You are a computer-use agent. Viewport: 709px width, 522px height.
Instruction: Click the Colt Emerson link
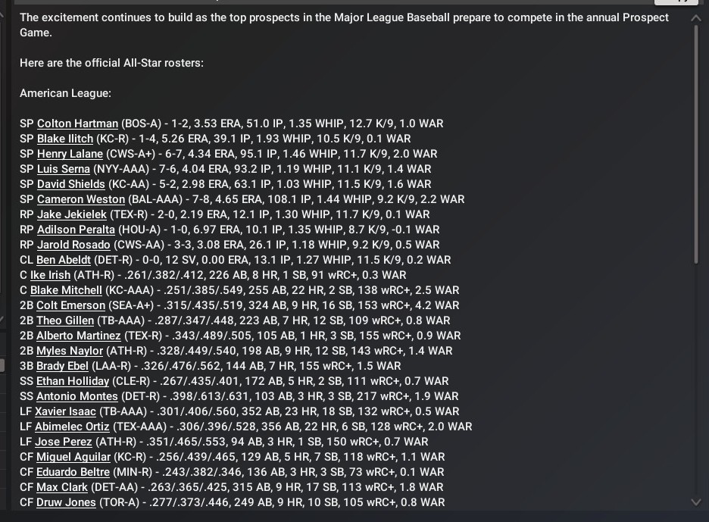[71, 305]
